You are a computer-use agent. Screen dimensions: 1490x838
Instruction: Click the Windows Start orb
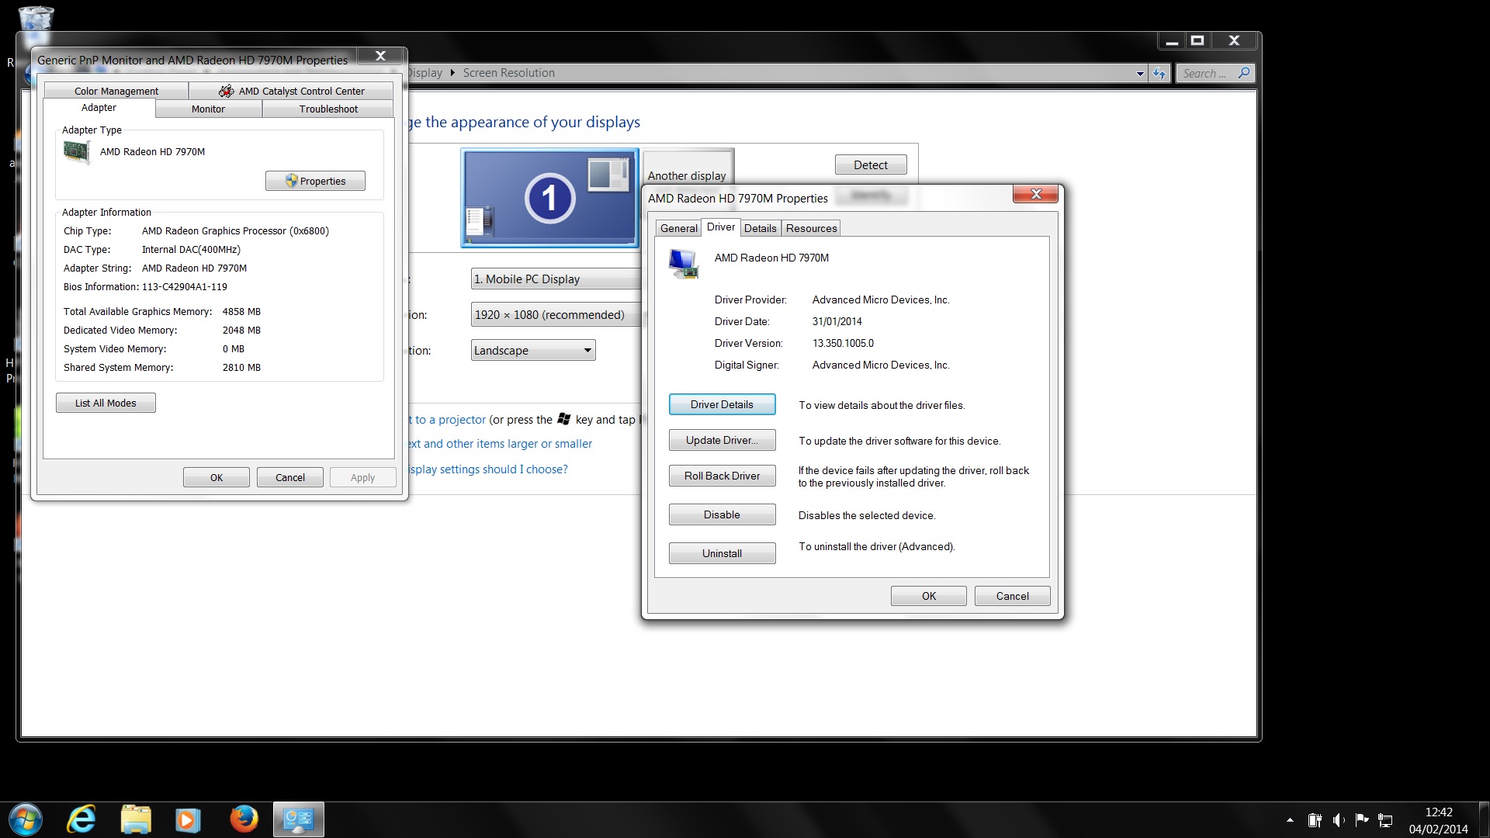(24, 819)
